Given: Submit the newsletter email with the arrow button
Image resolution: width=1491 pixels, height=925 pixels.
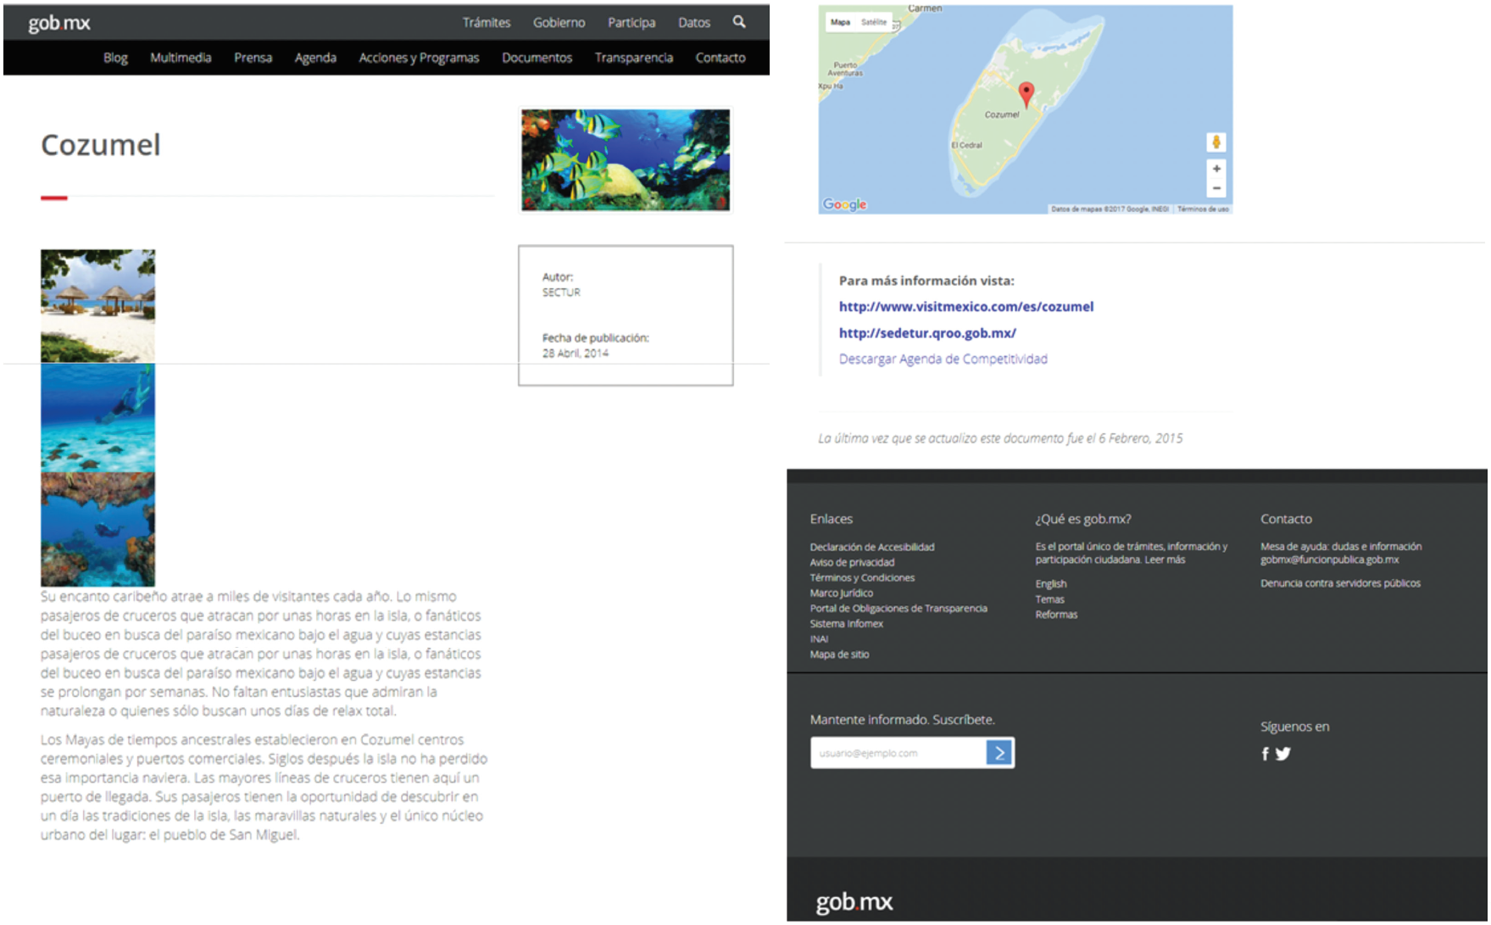Looking at the screenshot, I should click(x=1000, y=752).
